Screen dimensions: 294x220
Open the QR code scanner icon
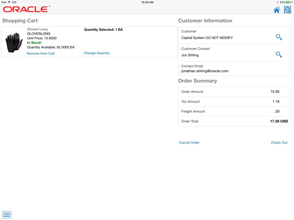click(x=287, y=10)
